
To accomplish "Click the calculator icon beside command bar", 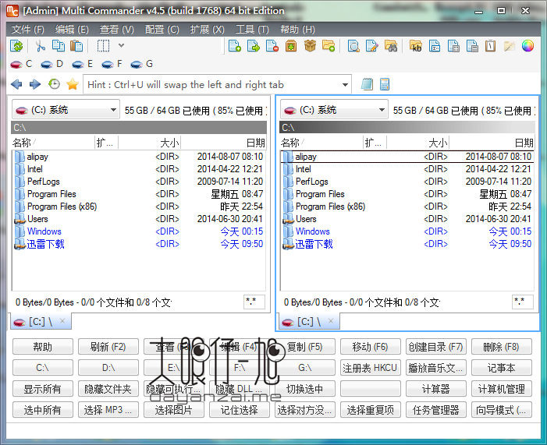I will [x=385, y=84].
